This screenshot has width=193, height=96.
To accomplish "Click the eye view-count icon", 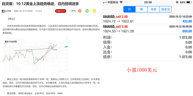I will point(37,11).
